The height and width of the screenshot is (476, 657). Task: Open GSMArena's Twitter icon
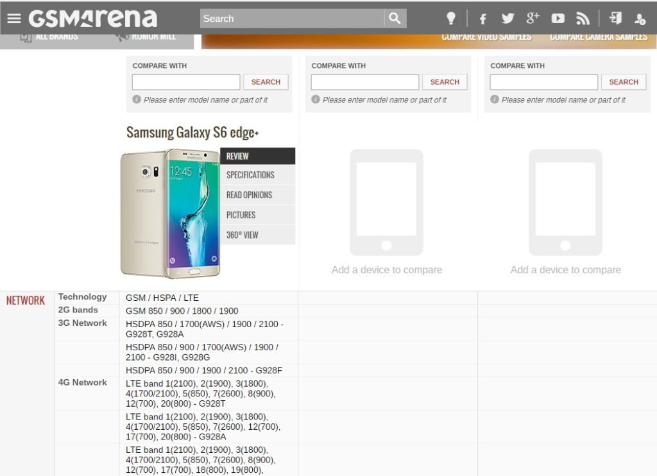click(508, 19)
